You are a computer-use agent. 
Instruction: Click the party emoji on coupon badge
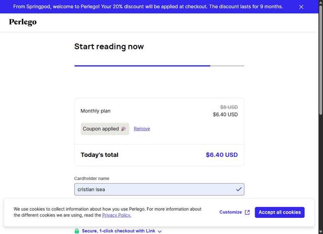(x=124, y=129)
